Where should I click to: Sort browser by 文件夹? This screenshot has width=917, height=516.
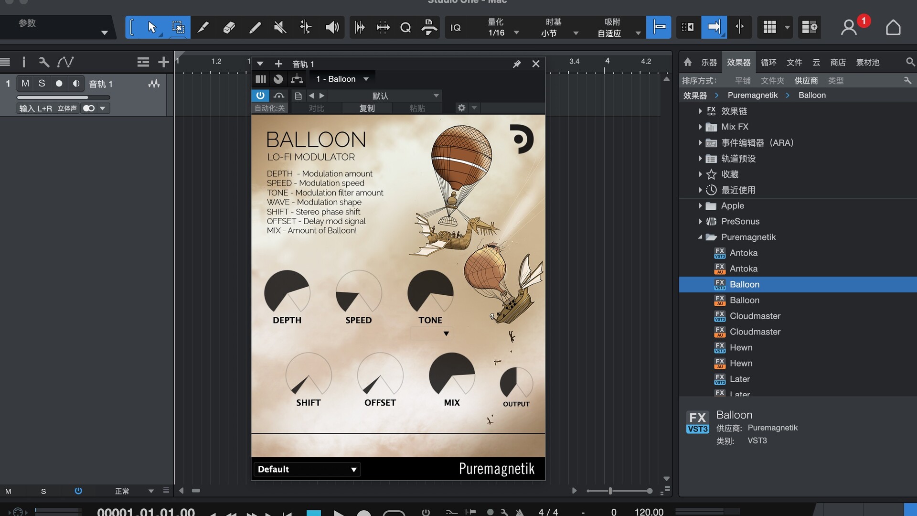(x=772, y=81)
